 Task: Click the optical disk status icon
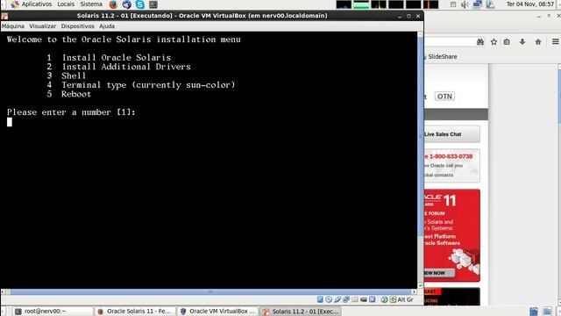click(x=329, y=299)
